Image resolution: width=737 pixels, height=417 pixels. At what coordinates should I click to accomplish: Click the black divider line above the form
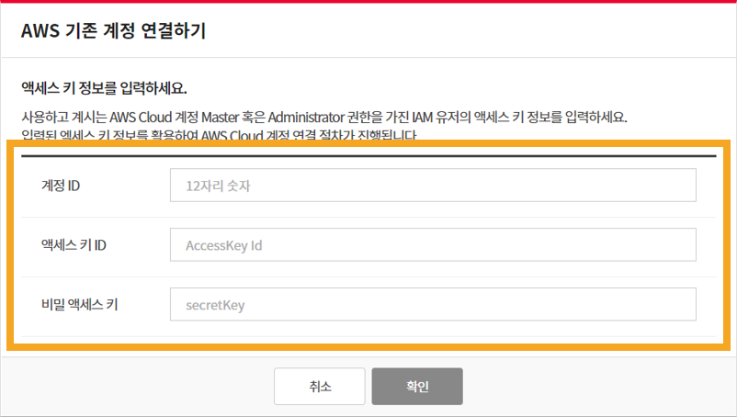(x=368, y=155)
